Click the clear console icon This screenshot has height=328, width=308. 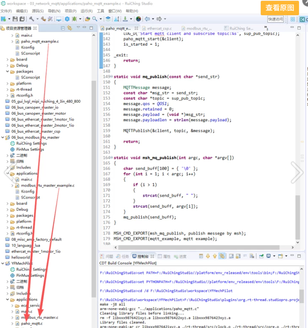tap(252, 256)
